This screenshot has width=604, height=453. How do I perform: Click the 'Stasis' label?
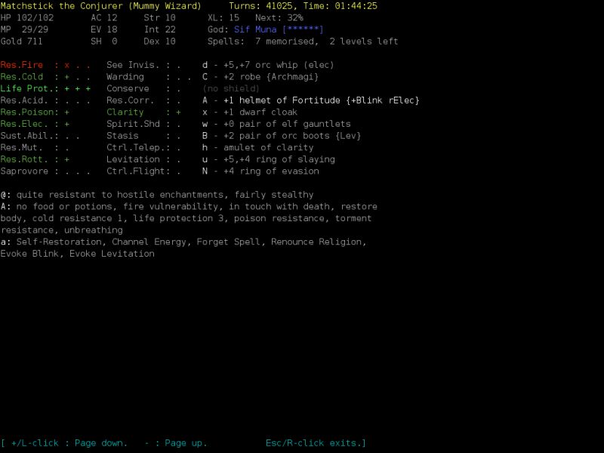122,136
